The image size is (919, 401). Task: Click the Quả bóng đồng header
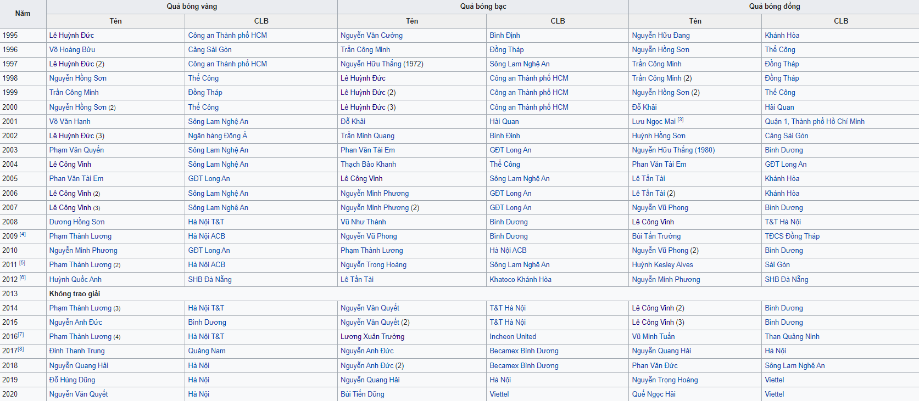coord(775,7)
